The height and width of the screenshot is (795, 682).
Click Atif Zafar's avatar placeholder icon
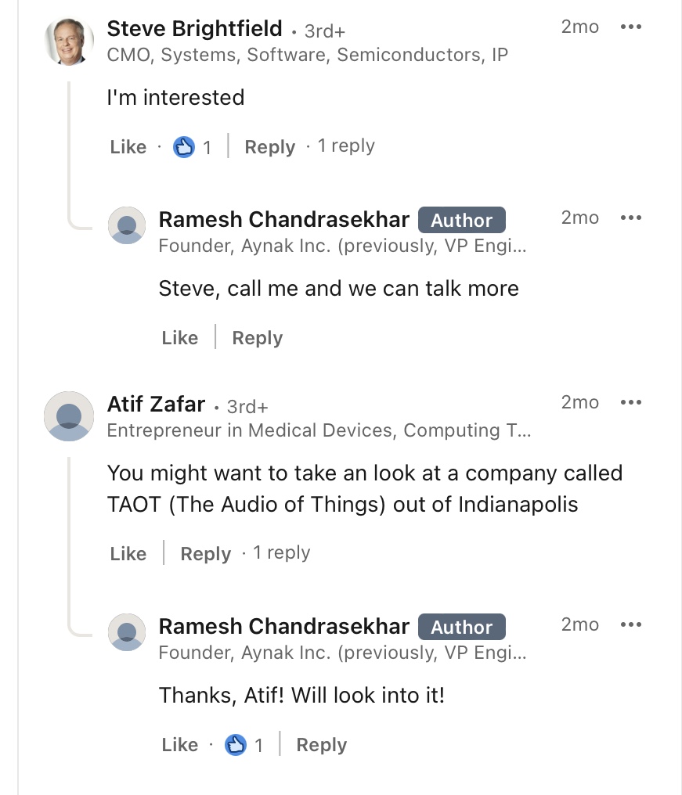pos(70,416)
